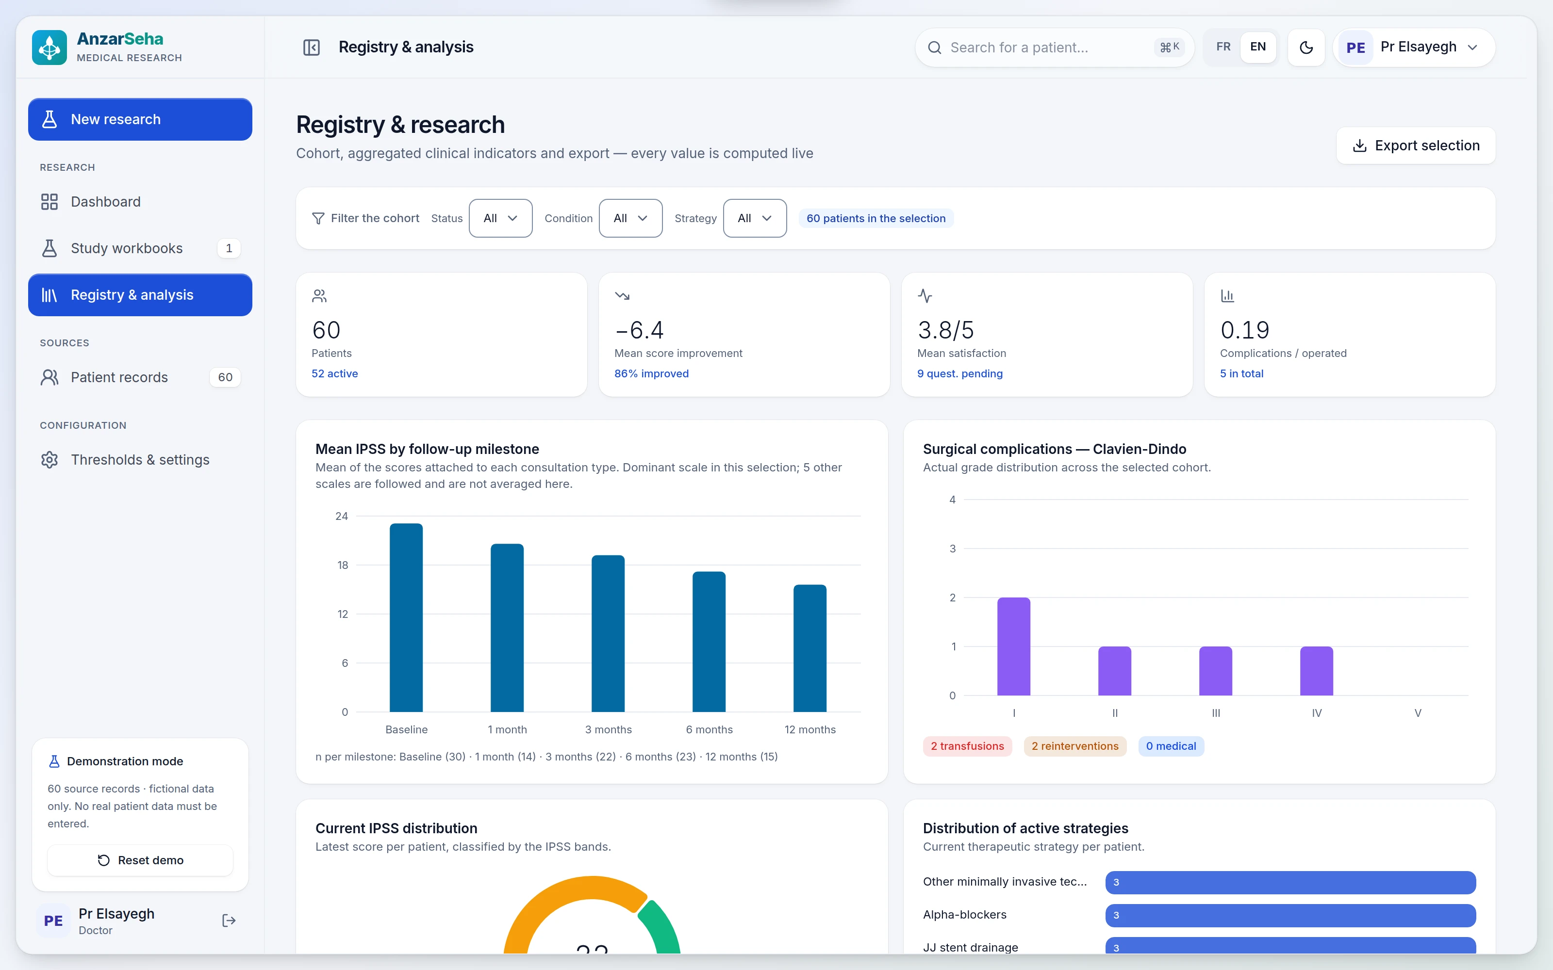1553x970 pixels.
Task: Click the 86% improved text
Action: [651, 373]
